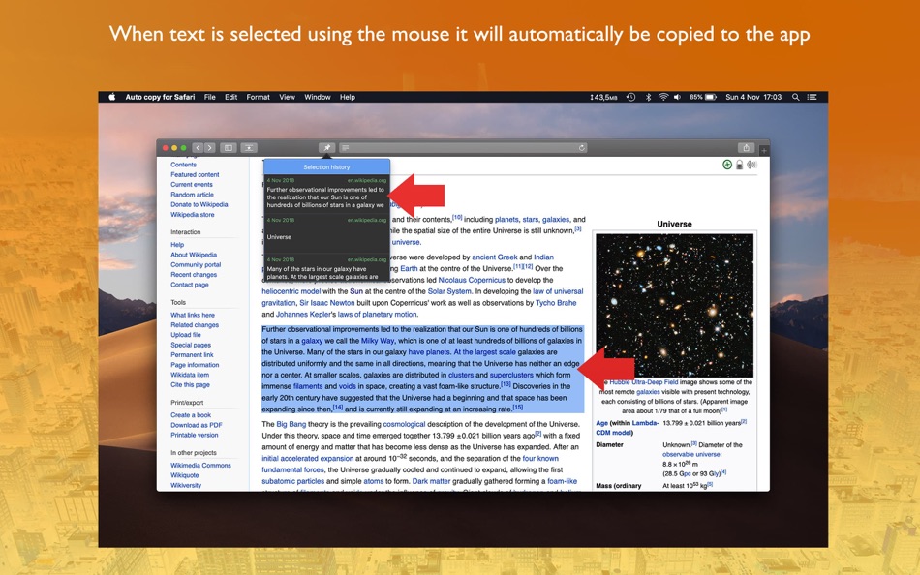Image resolution: width=920 pixels, height=575 pixels.
Task: Follow the Dark matter link
Action: click(x=431, y=481)
